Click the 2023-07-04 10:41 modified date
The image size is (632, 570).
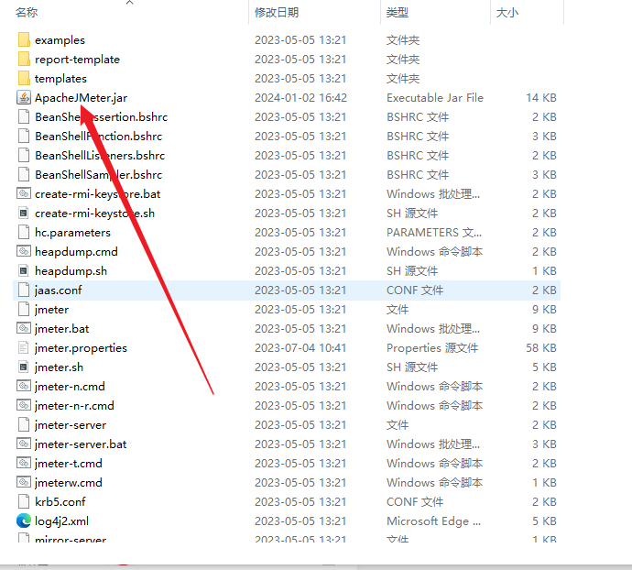click(300, 348)
